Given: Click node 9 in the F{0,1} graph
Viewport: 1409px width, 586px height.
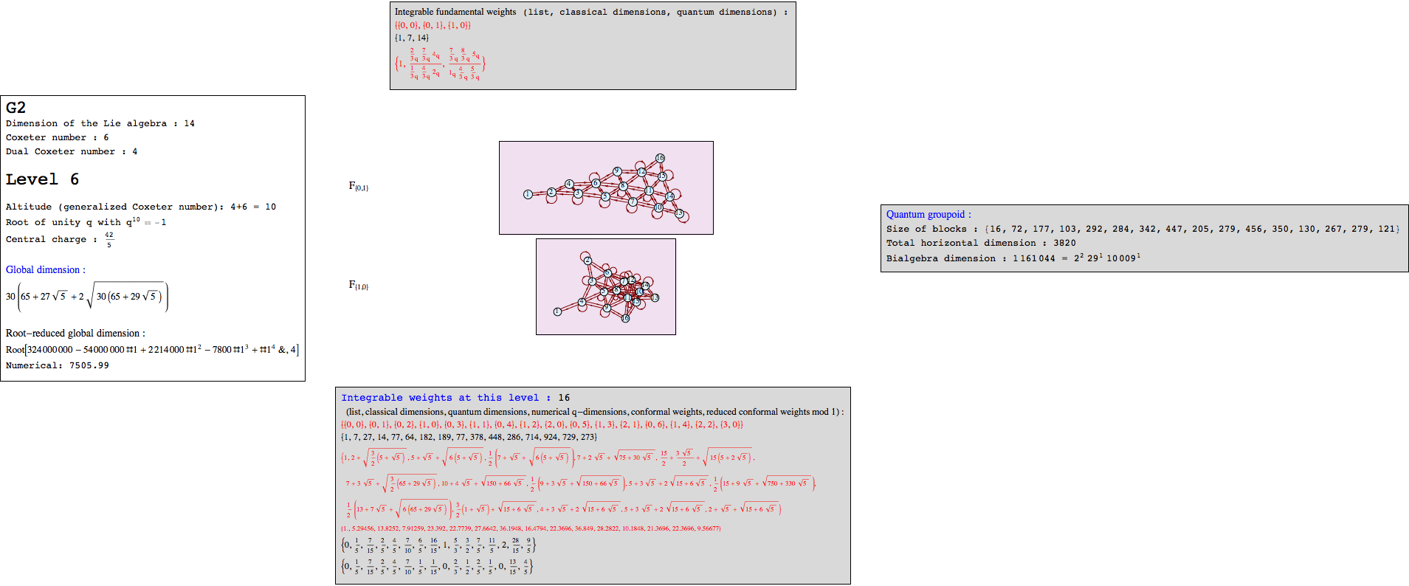Looking at the screenshot, I should click(x=617, y=171).
